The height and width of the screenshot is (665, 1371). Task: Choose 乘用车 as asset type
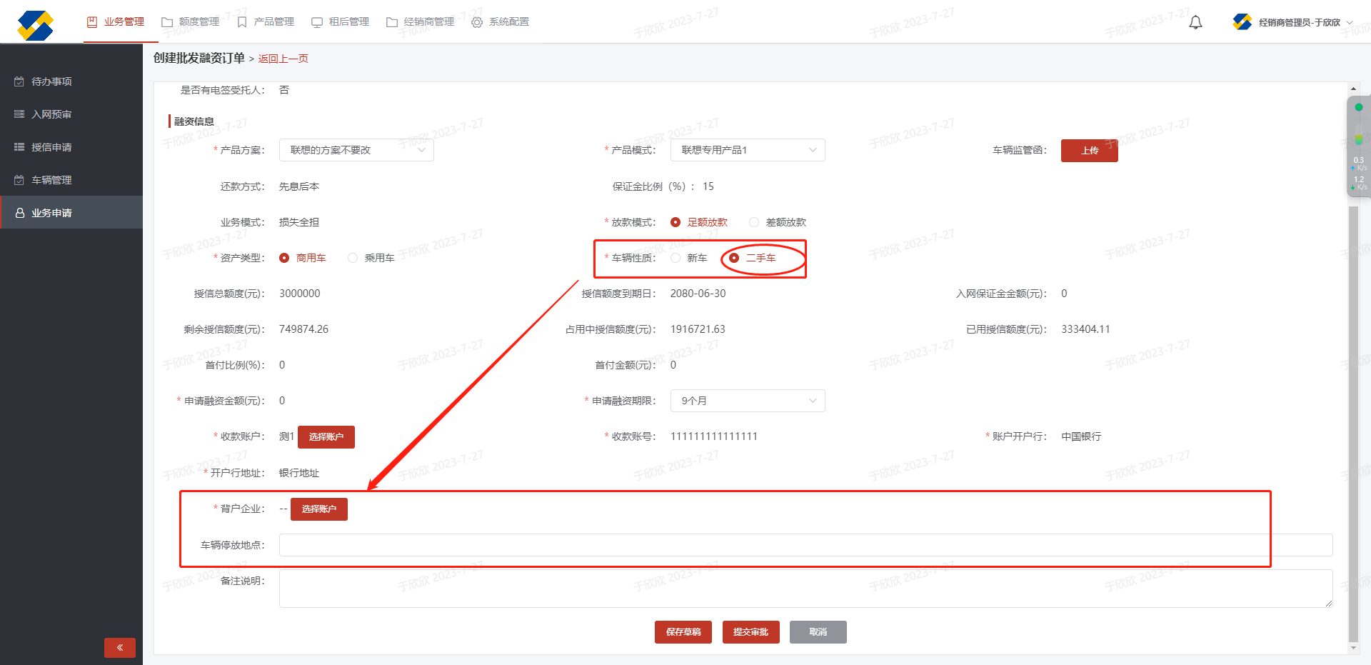[x=353, y=258]
